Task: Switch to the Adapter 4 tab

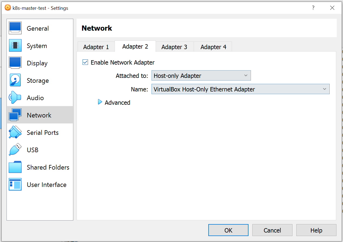Action: tap(213, 47)
